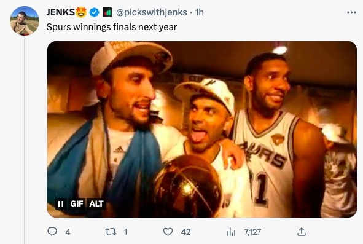Open the @pickswithjenks handle link
Viewport: 363px width, 244px height.
pos(152,12)
